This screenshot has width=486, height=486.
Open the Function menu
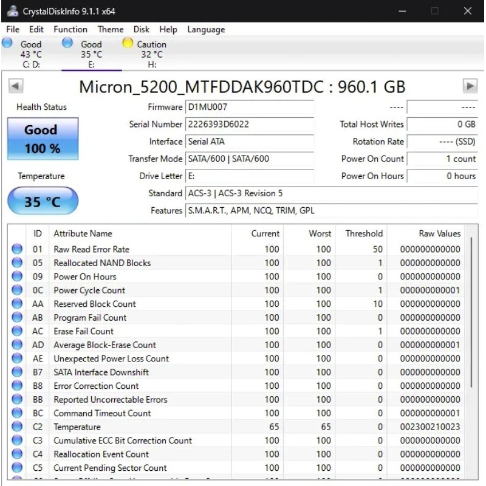pyautogui.click(x=70, y=29)
